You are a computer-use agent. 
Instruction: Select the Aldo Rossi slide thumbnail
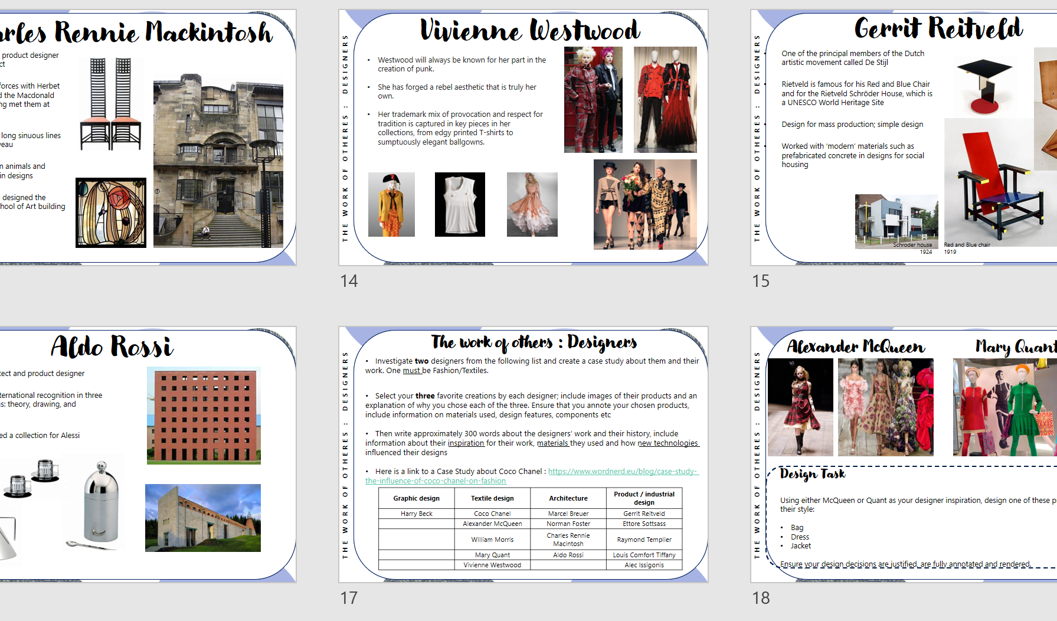pyautogui.click(x=148, y=455)
